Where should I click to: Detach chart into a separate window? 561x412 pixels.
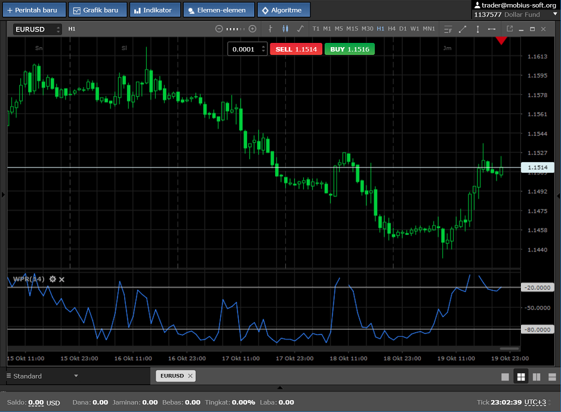(510, 29)
